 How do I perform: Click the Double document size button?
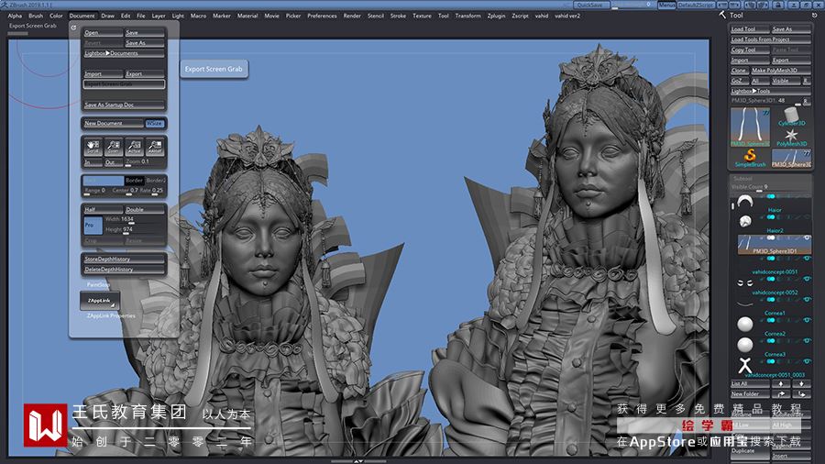coord(145,209)
